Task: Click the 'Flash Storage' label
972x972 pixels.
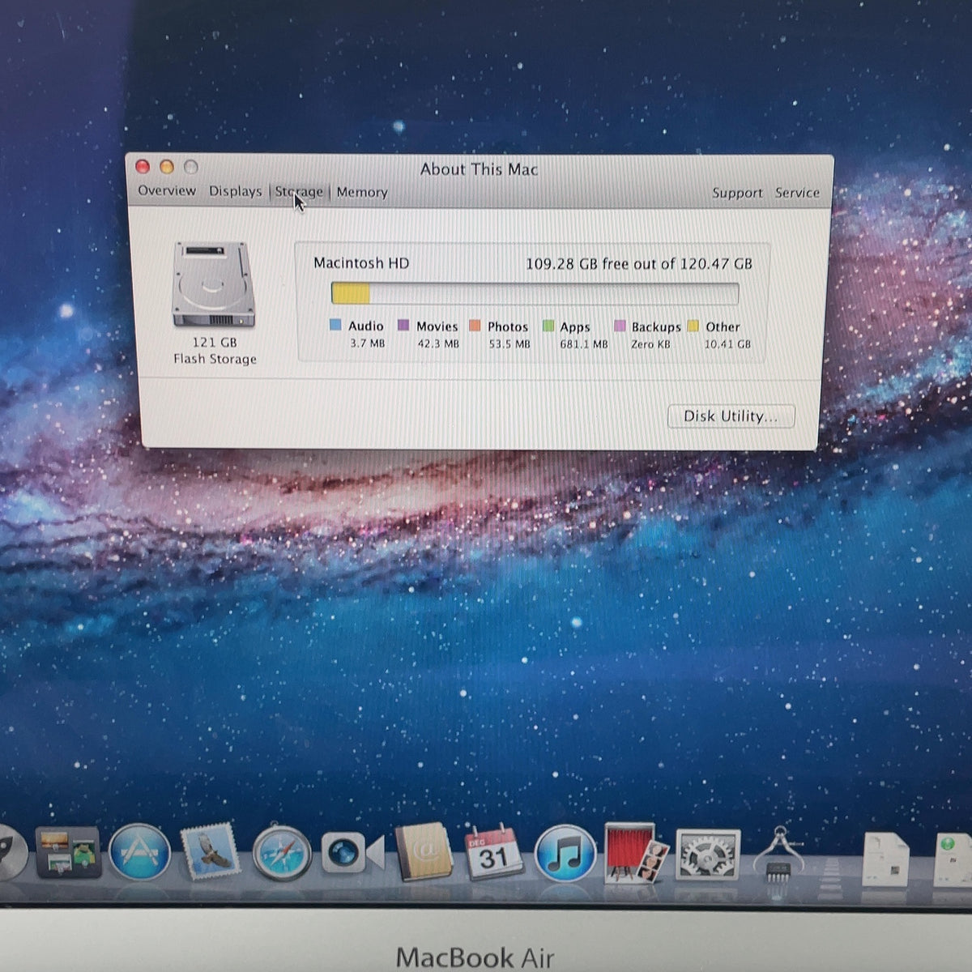Action: (215, 359)
